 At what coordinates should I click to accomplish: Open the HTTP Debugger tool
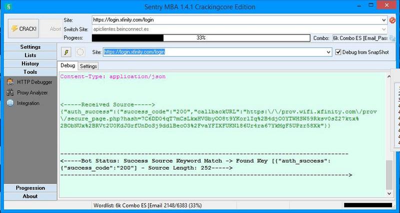pyautogui.click(x=29, y=82)
